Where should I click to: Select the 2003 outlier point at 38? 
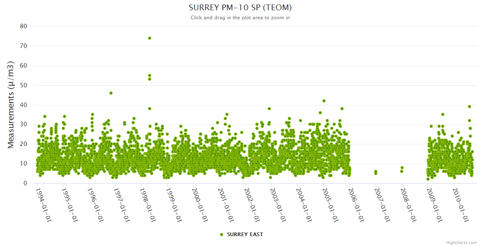click(x=269, y=109)
